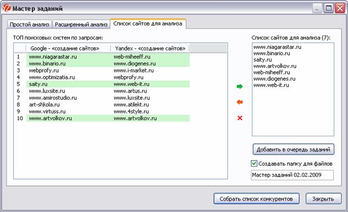Maximize the Мастер заданий window
This screenshot has width=348, height=212.
pyautogui.click(x=328, y=9)
